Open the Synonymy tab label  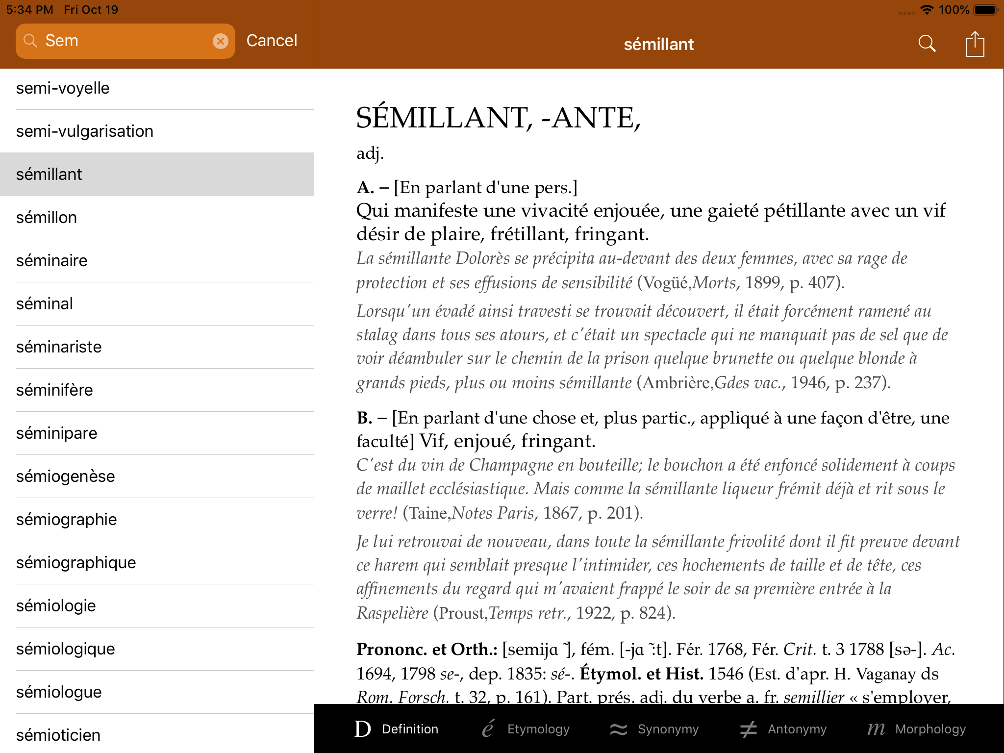coord(668,729)
